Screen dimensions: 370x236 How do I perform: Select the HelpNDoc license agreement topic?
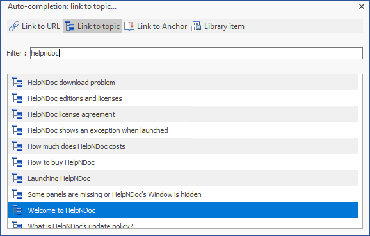[x=183, y=114]
